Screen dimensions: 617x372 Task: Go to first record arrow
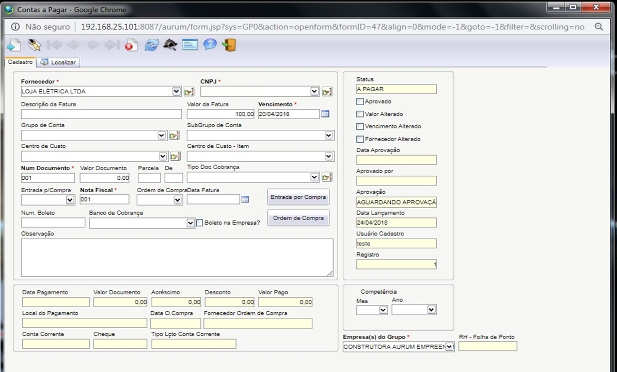pyautogui.click(x=54, y=45)
